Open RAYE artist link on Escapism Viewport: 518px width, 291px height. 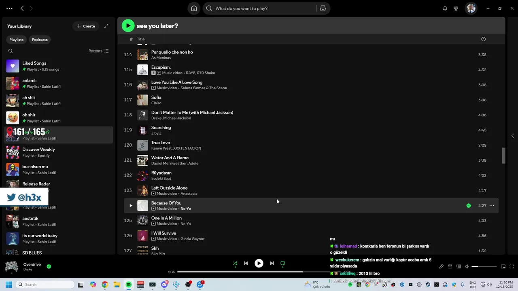191,73
